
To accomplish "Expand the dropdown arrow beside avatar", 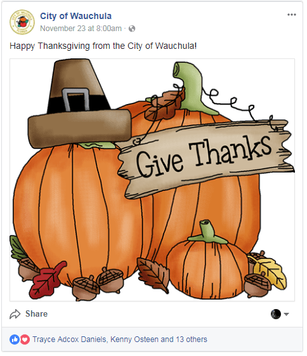I will coord(286,314).
